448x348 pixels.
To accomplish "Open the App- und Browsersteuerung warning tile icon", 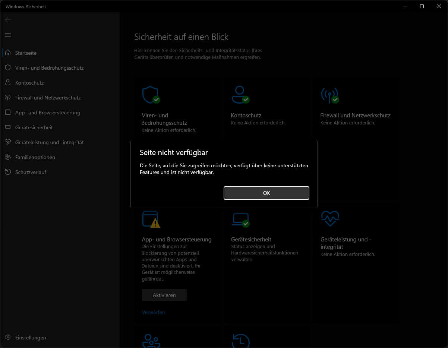I will click(x=151, y=219).
